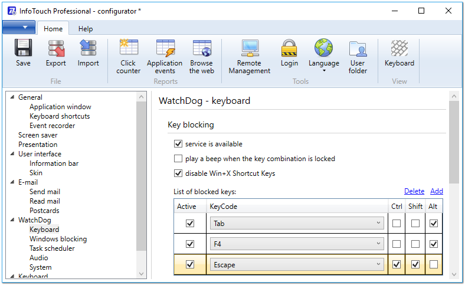Select System under WatchDog
465x285 pixels.
(41, 267)
